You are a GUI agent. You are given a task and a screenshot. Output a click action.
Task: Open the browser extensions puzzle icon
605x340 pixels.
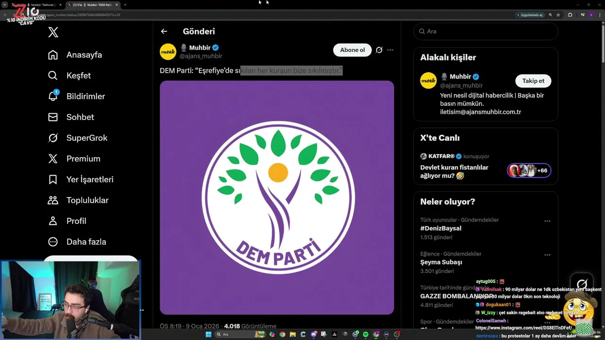click(570, 15)
